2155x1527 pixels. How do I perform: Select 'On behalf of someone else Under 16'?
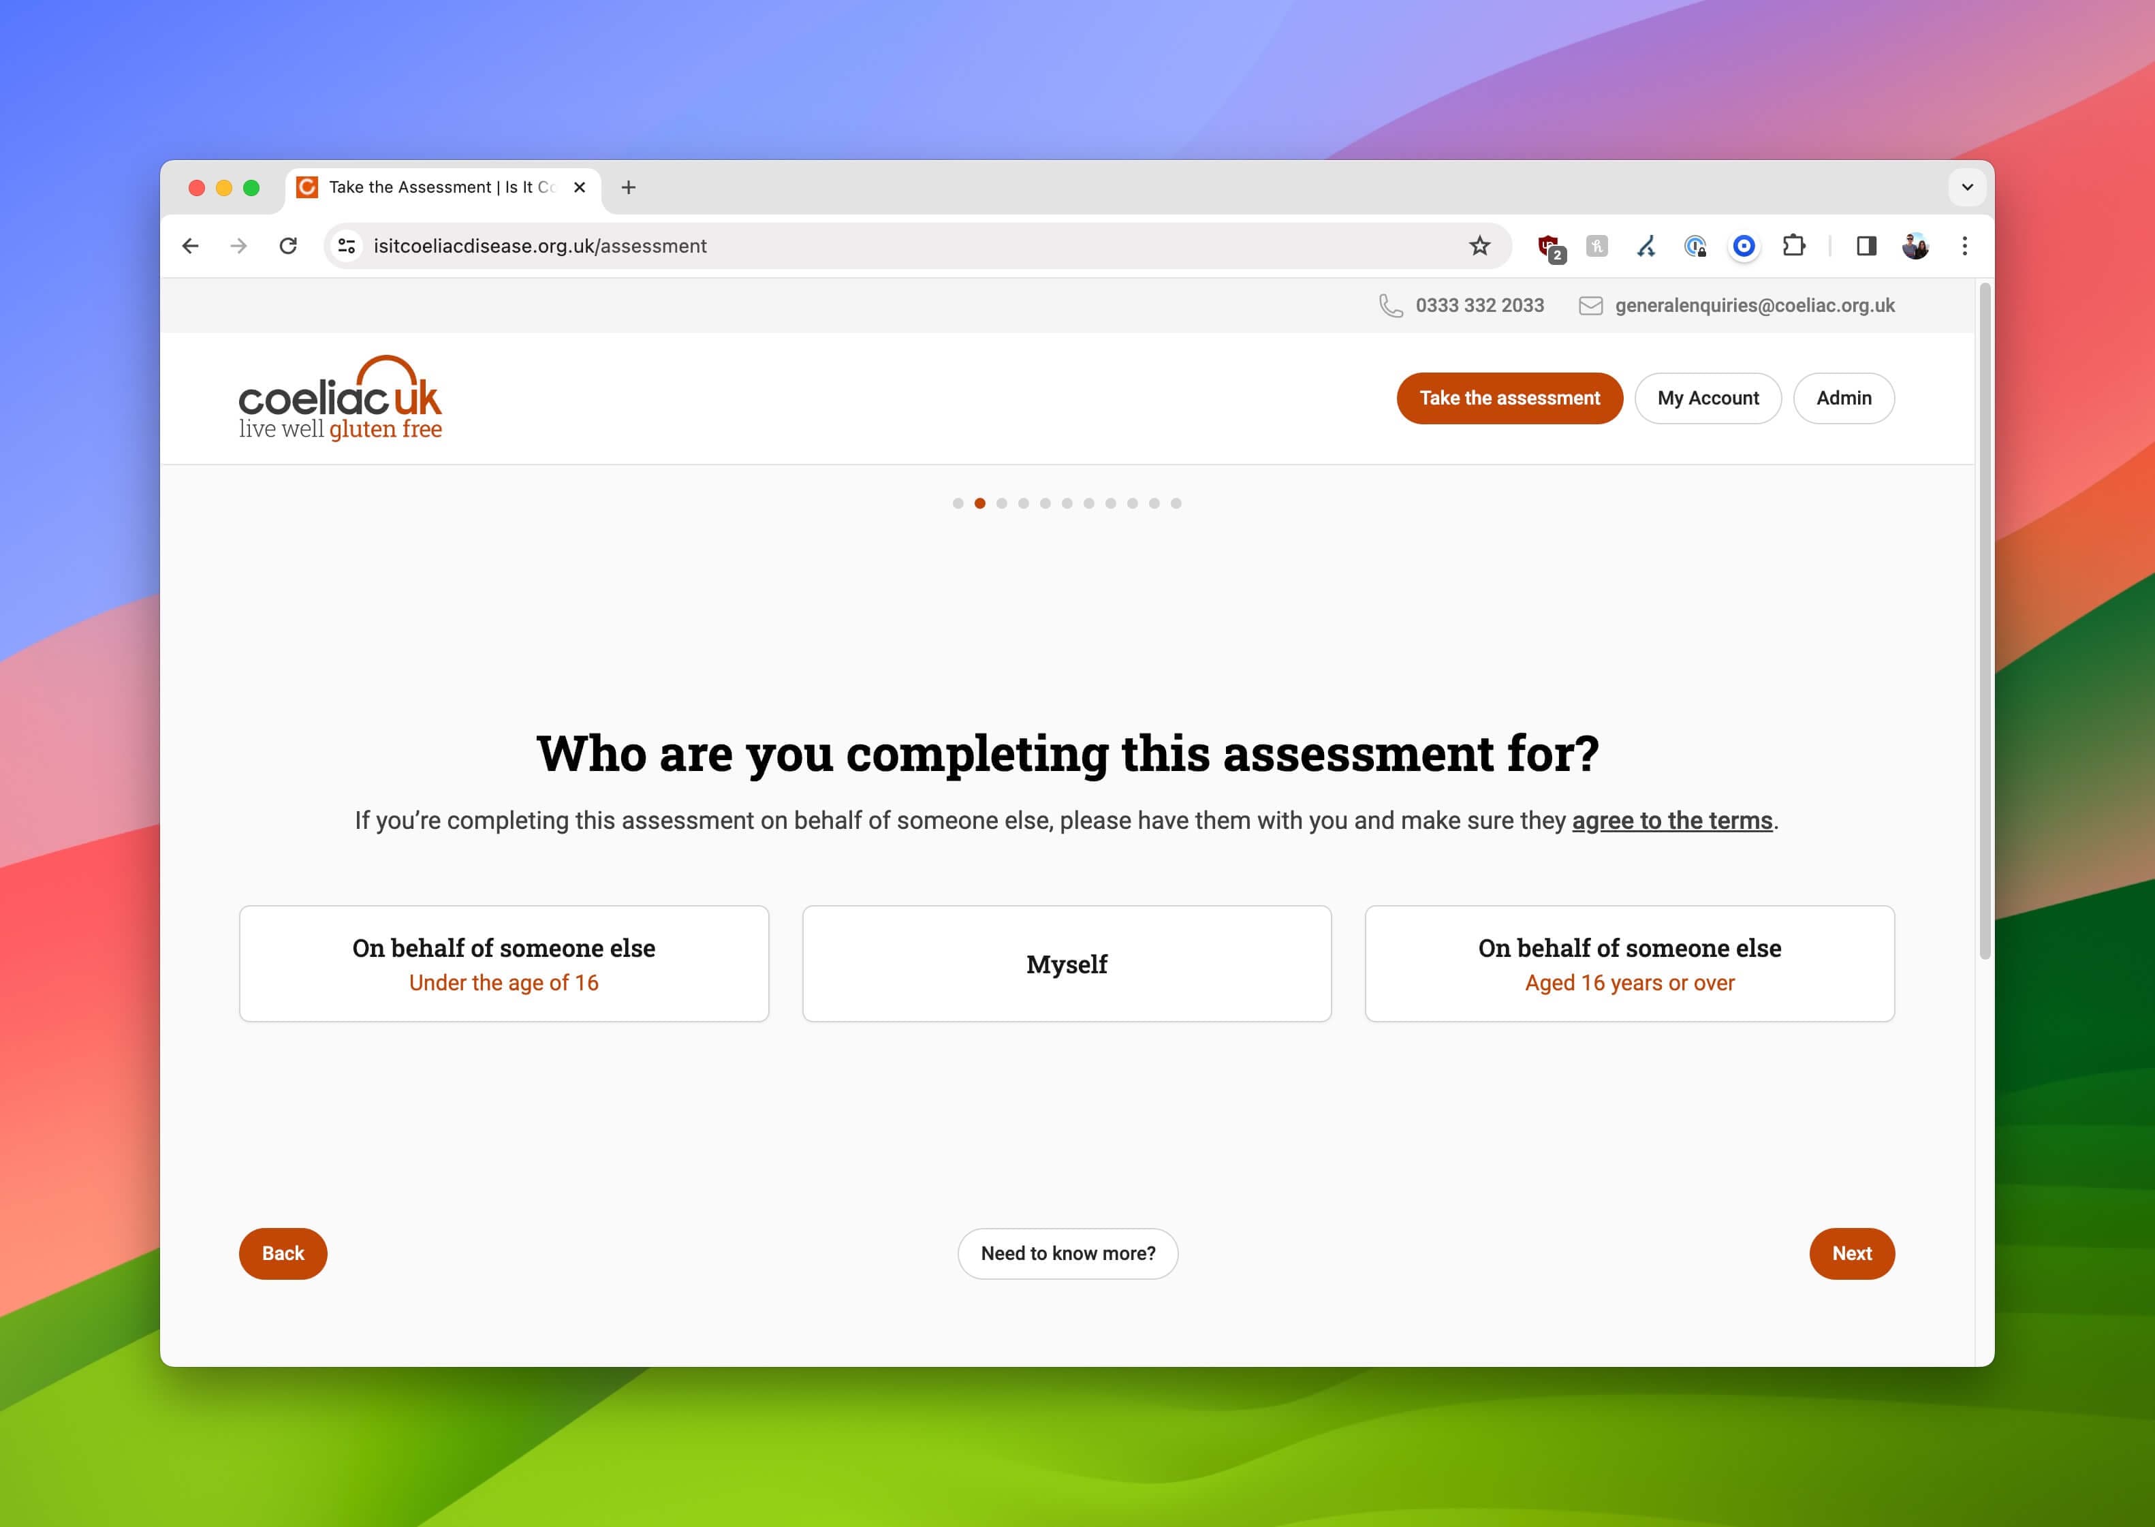(x=503, y=964)
